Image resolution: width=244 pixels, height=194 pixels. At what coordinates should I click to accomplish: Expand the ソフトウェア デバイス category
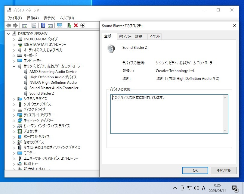pos(14,105)
